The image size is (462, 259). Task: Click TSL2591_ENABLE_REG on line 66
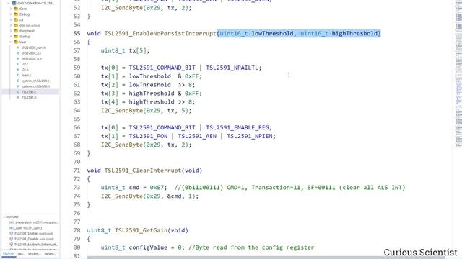click(x=237, y=128)
